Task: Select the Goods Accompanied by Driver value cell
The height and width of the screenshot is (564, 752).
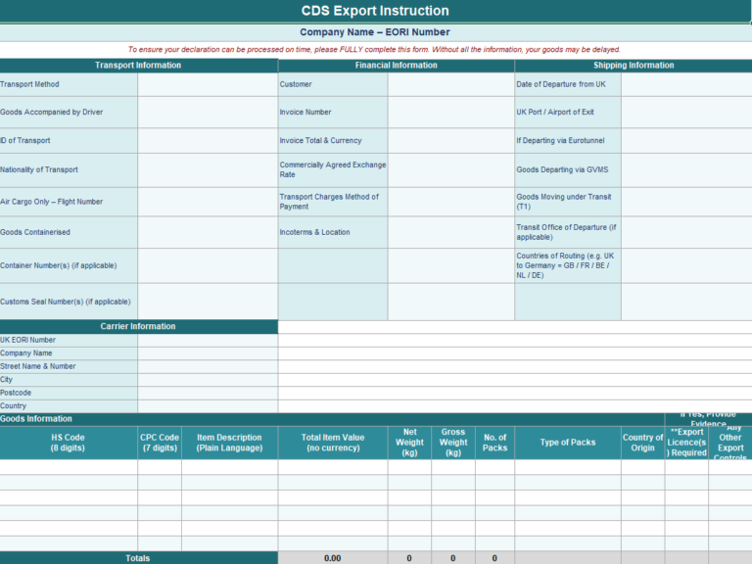Action: [208, 113]
